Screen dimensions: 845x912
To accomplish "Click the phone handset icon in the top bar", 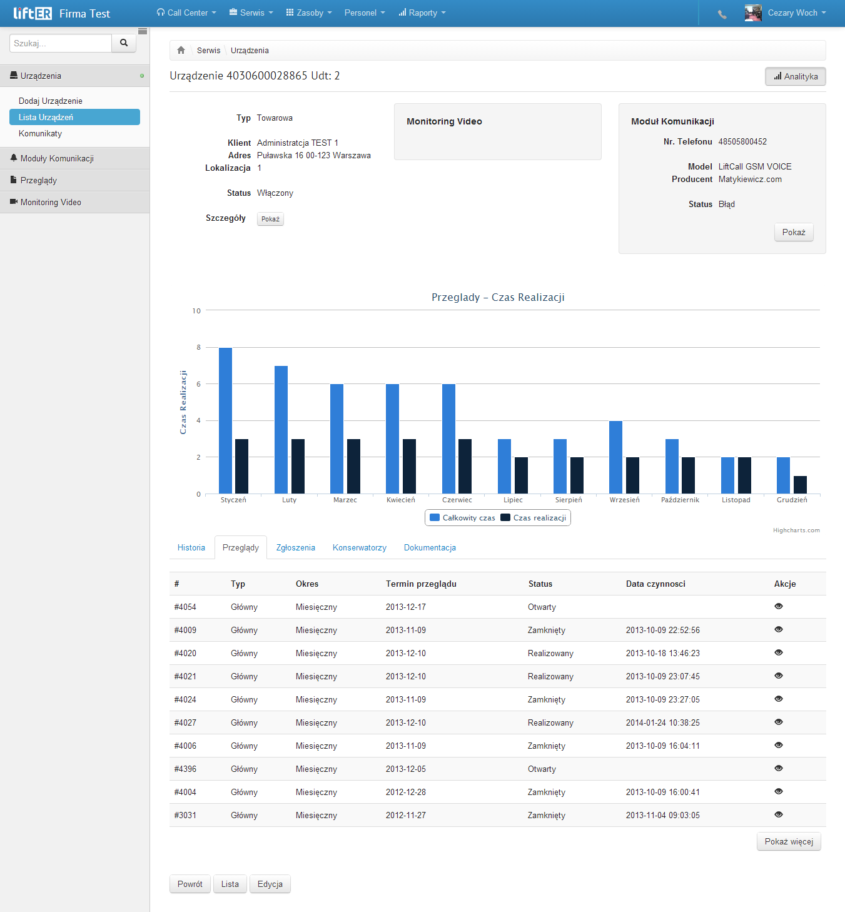I will [x=722, y=14].
